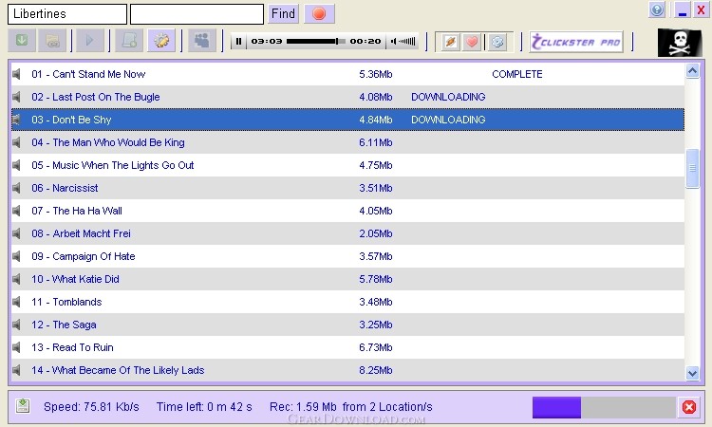This screenshot has width=712, height=427.
Task: Click speaker icon for Last Post On The Bugle
Action: pos(17,97)
